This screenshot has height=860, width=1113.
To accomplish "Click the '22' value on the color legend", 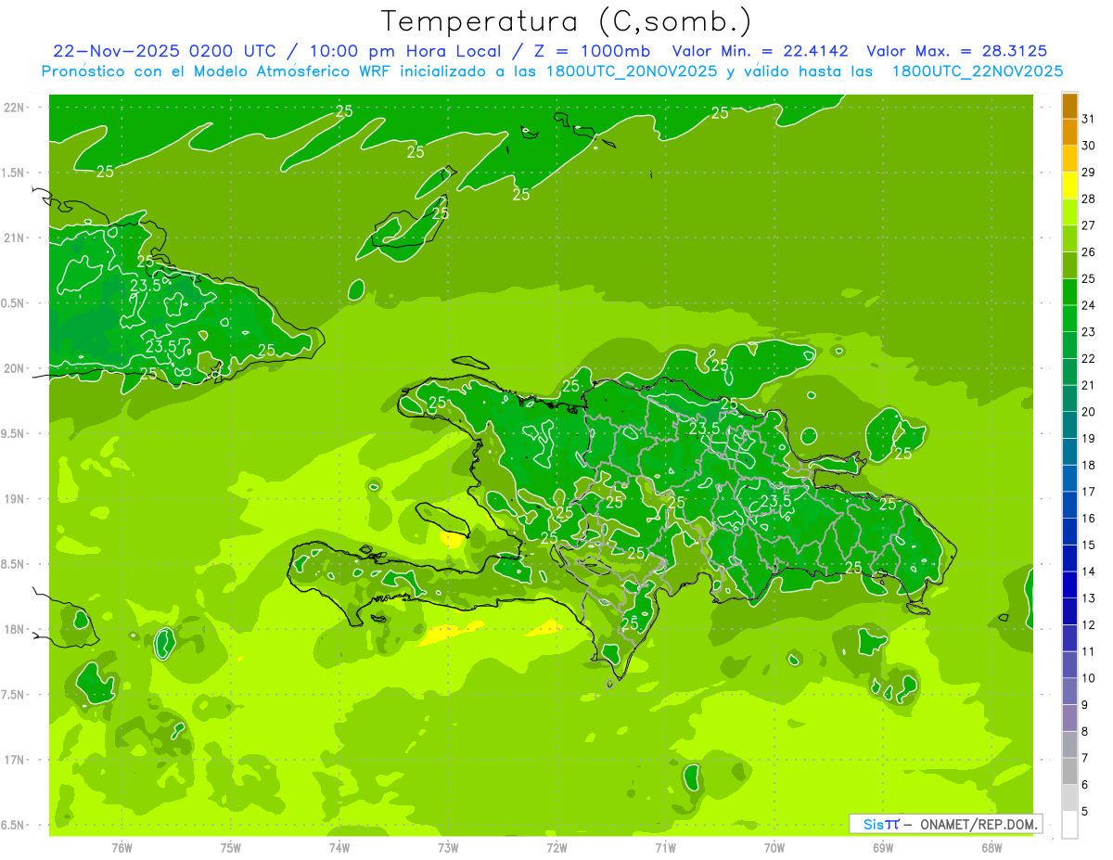I will pos(1089,358).
